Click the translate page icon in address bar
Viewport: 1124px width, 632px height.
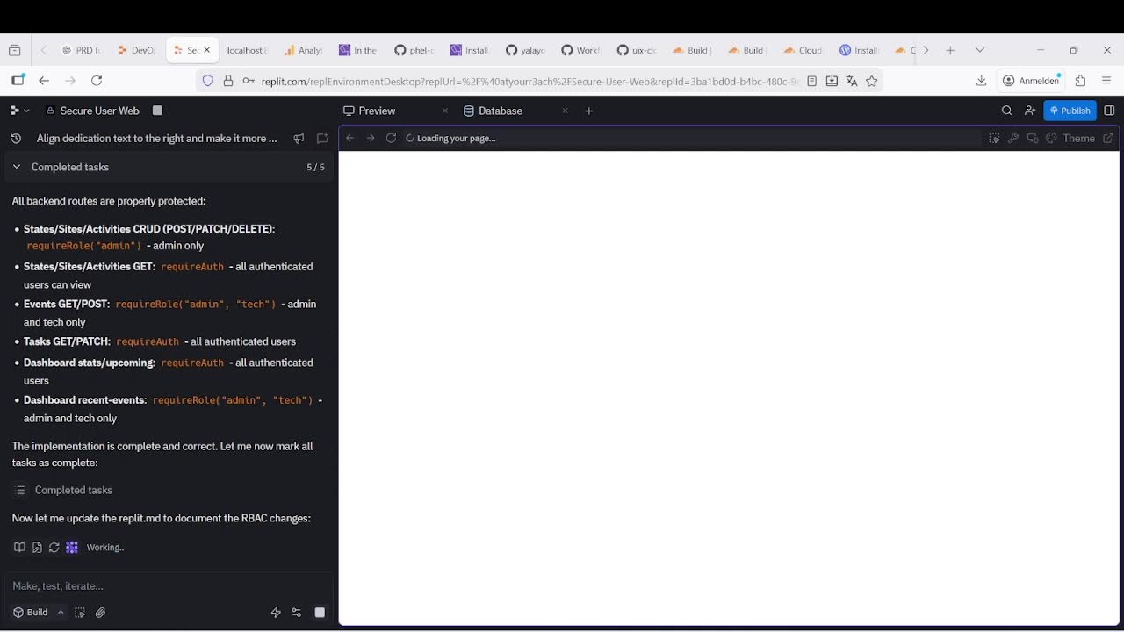pyautogui.click(x=852, y=81)
